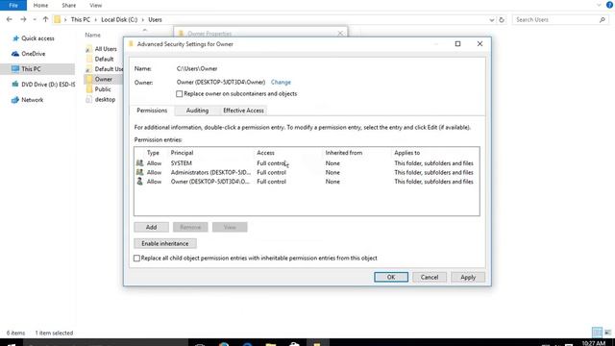Screen dimensions: 615x346
Task: Click the Administrators entry group icon
Action: coord(139,172)
